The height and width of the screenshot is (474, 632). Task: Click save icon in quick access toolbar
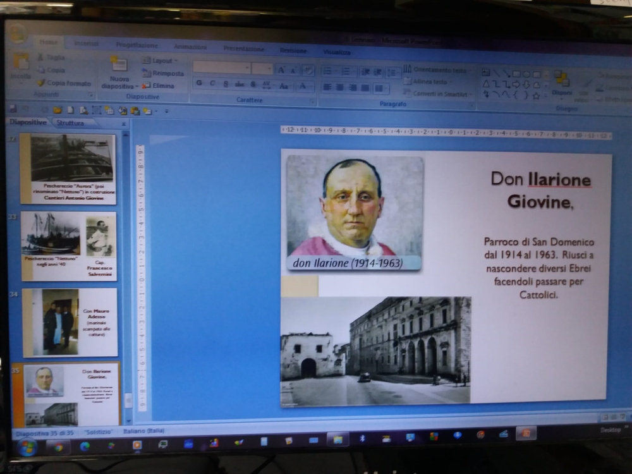13,109
